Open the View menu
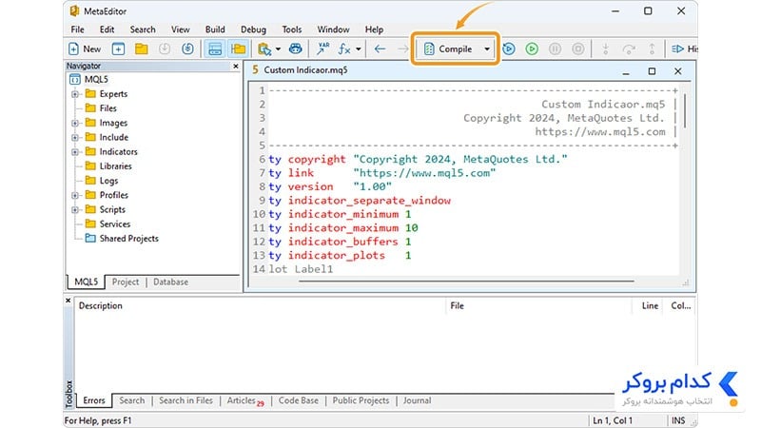The height and width of the screenshot is (428, 761). click(x=180, y=29)
